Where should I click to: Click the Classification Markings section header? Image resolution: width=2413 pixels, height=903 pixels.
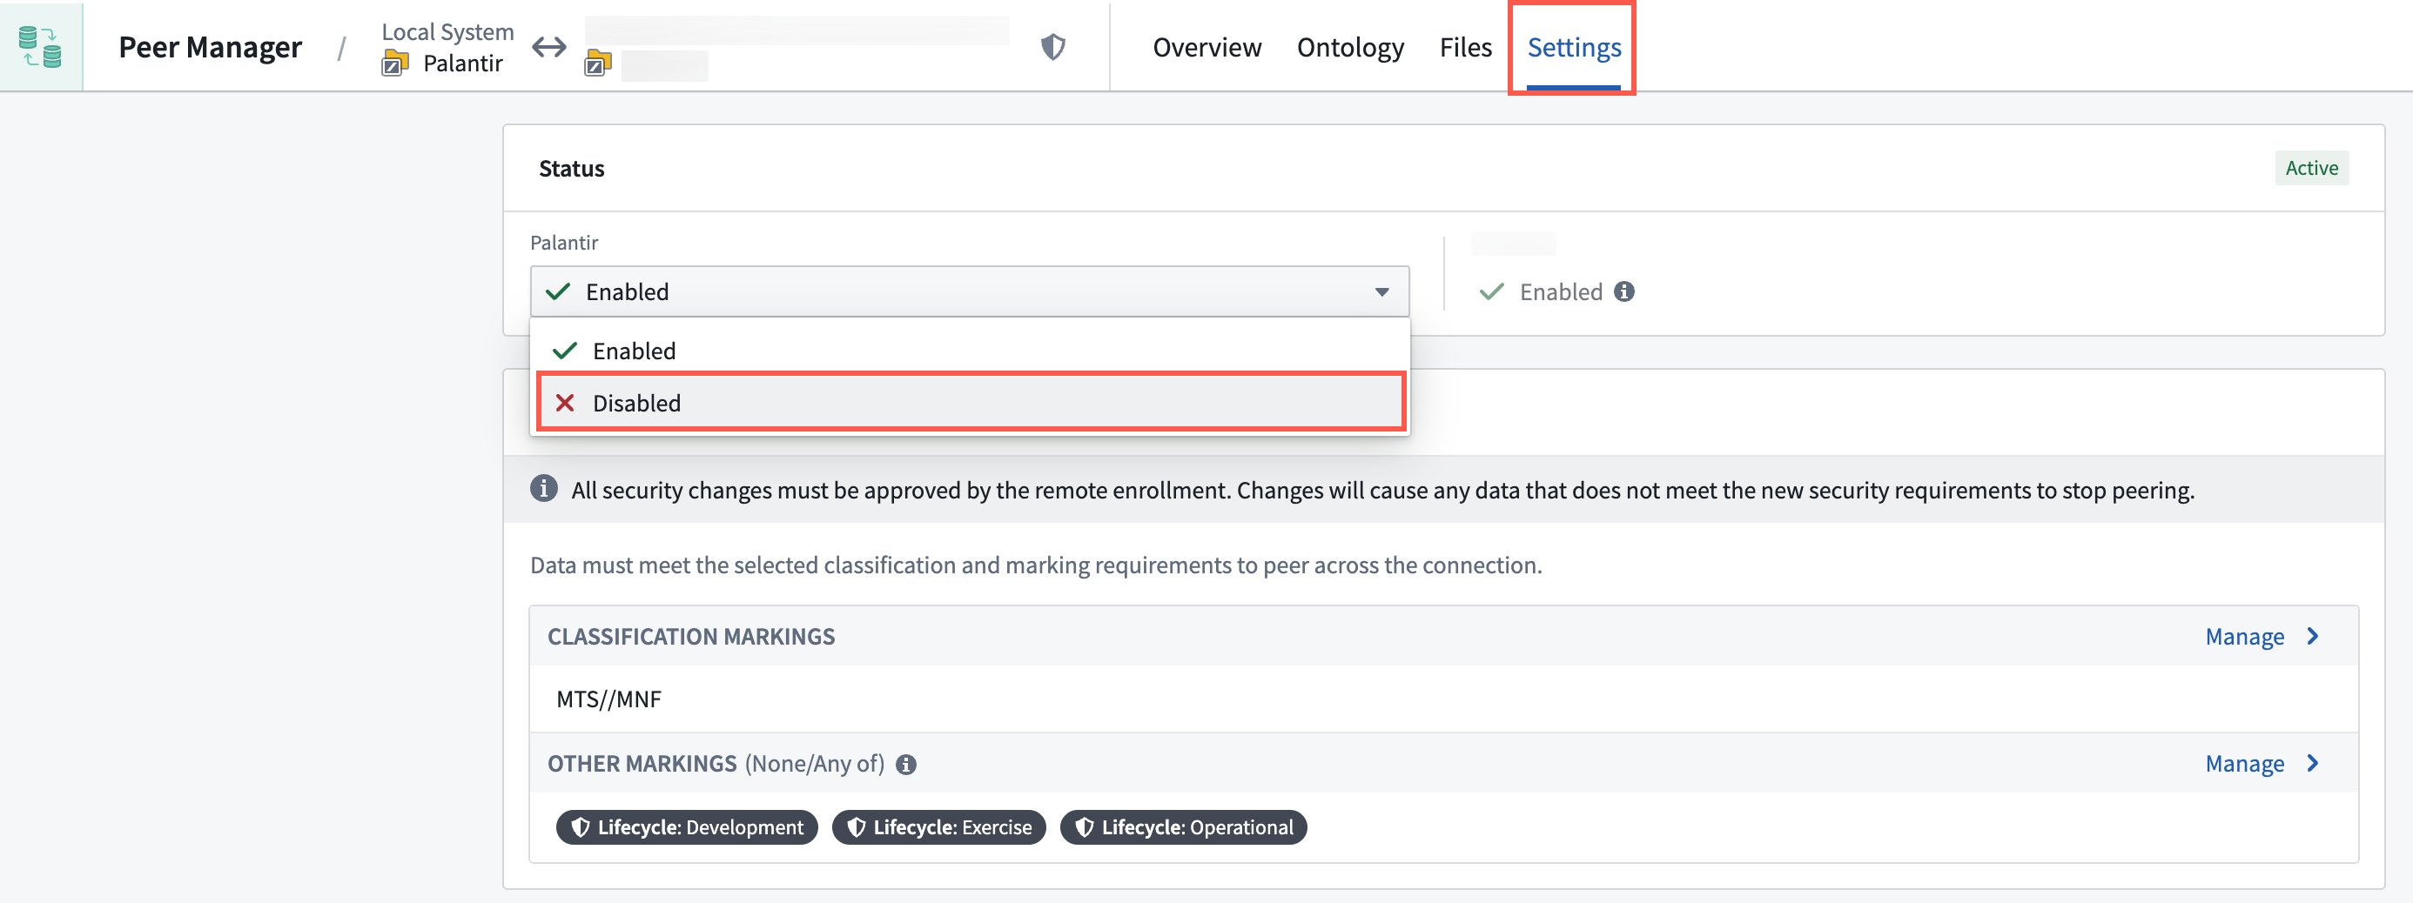point(691,636)
